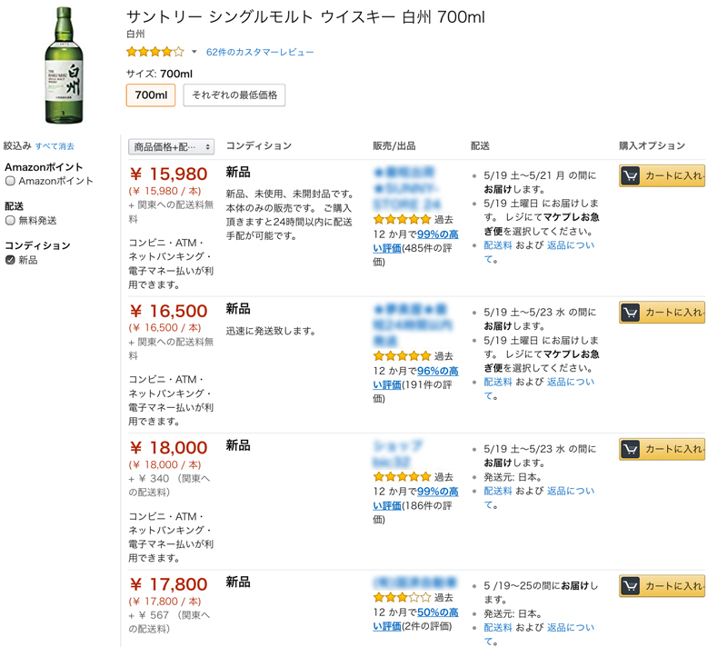Screen dimensions: 727x647
Task: Click five-star rating of first seller
Action: [402, 220]
